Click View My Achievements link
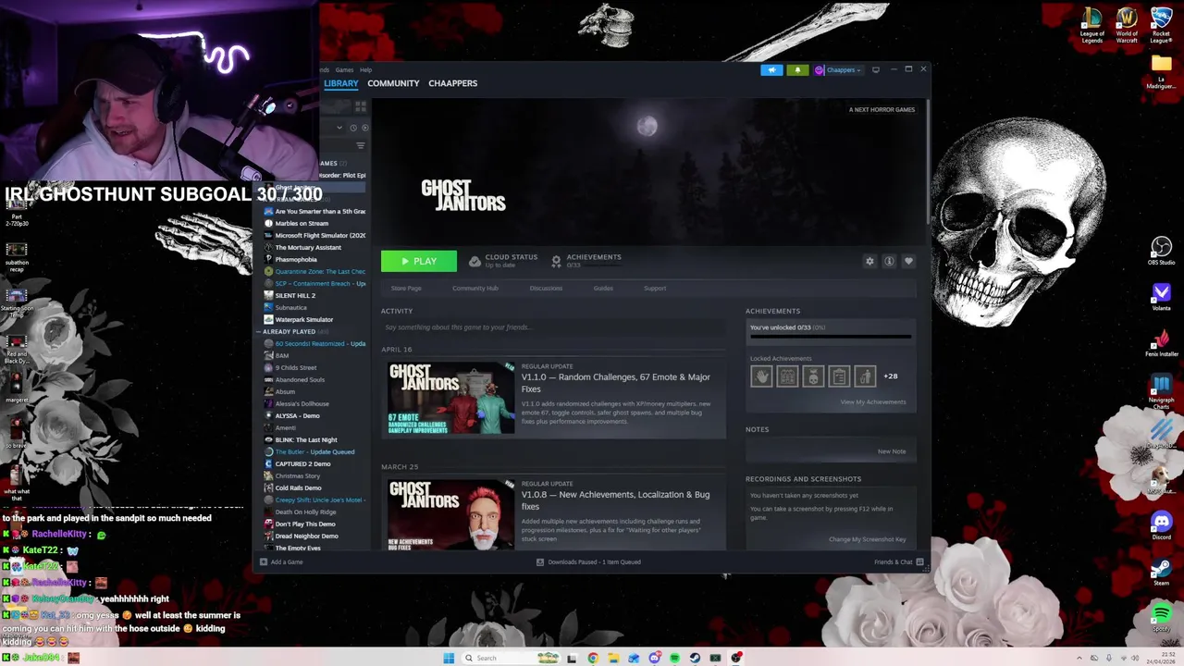Screen dimensions: 1184x666 872,401
